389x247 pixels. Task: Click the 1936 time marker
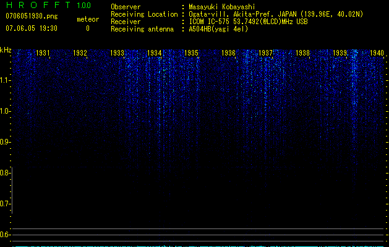coord(228,52)
